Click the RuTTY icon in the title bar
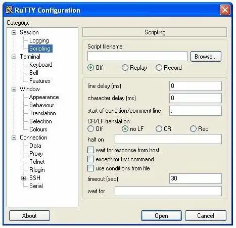The width and height of the screenshot is (236, 228). coord(9,10)
